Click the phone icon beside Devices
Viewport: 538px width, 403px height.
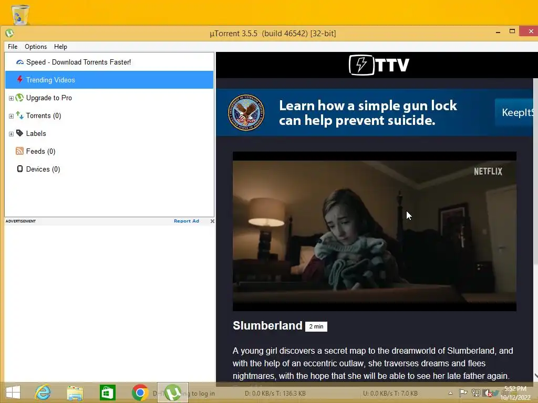[x=20, y=169]
